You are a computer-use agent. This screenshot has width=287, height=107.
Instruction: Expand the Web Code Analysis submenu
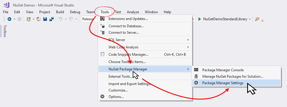(145, 47)
